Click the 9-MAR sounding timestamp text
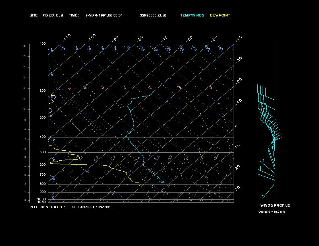This screenshot has width=319, height=246. tap(104, 15)
